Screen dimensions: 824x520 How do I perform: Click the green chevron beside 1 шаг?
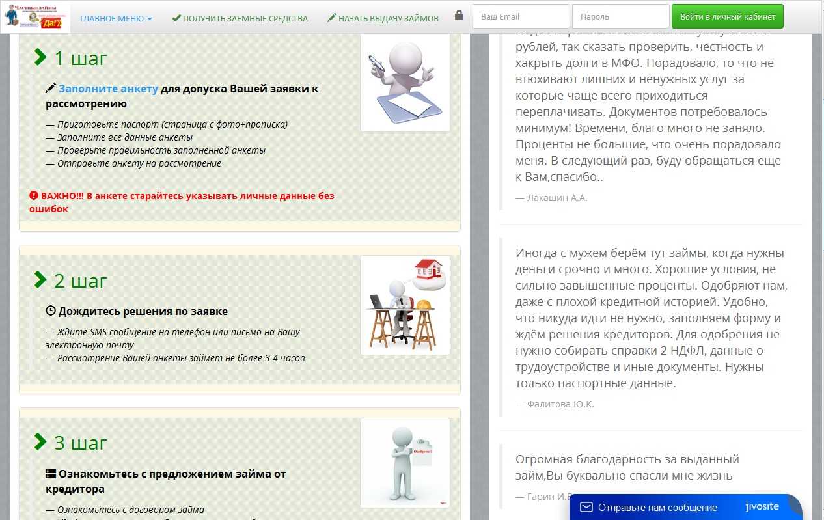40,57
